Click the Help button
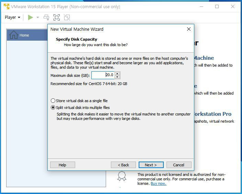 (62, 165)
